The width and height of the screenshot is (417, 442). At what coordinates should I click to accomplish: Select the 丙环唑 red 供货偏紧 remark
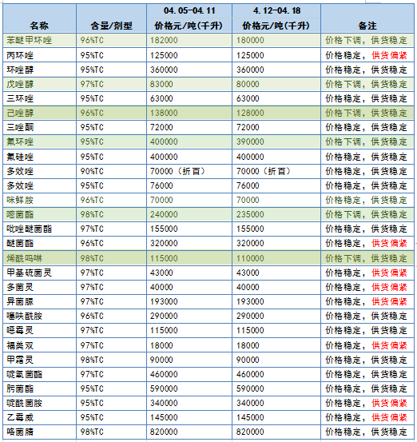[x=389, y=55]
